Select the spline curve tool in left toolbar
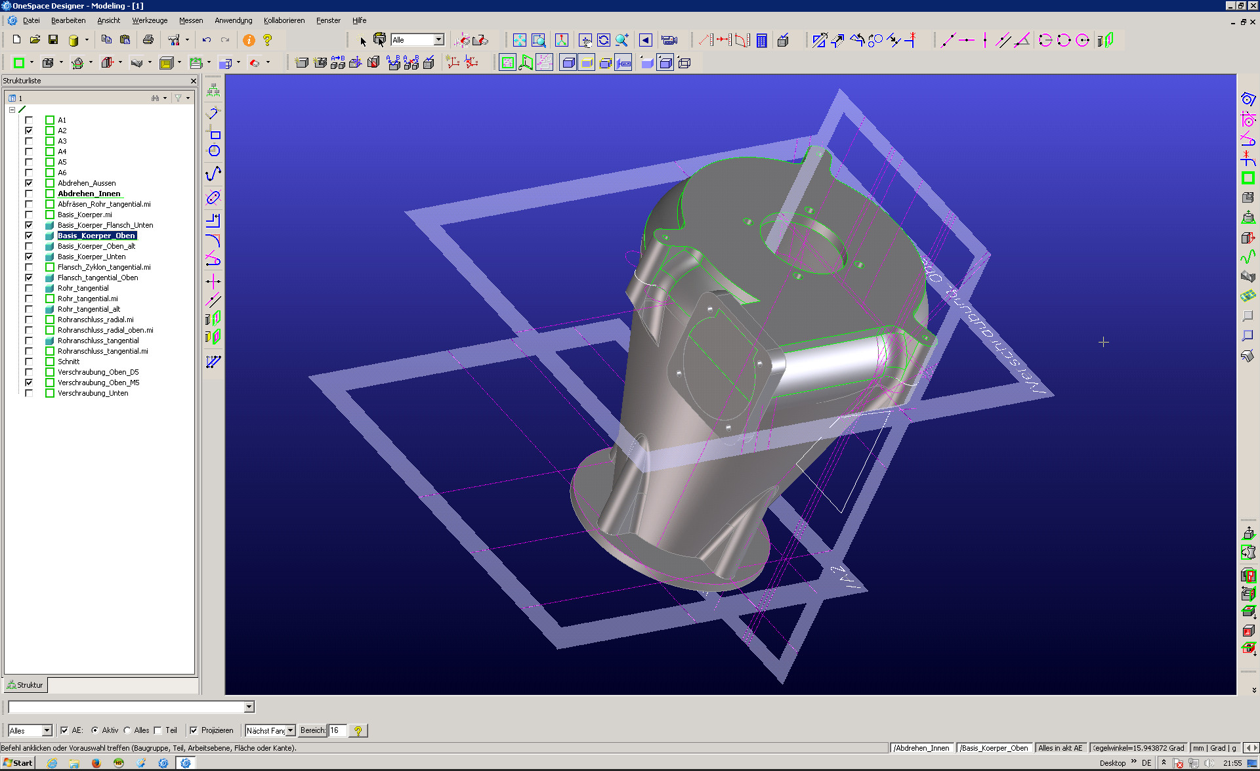Screen dimensions: 1260x771 [213, 174]
